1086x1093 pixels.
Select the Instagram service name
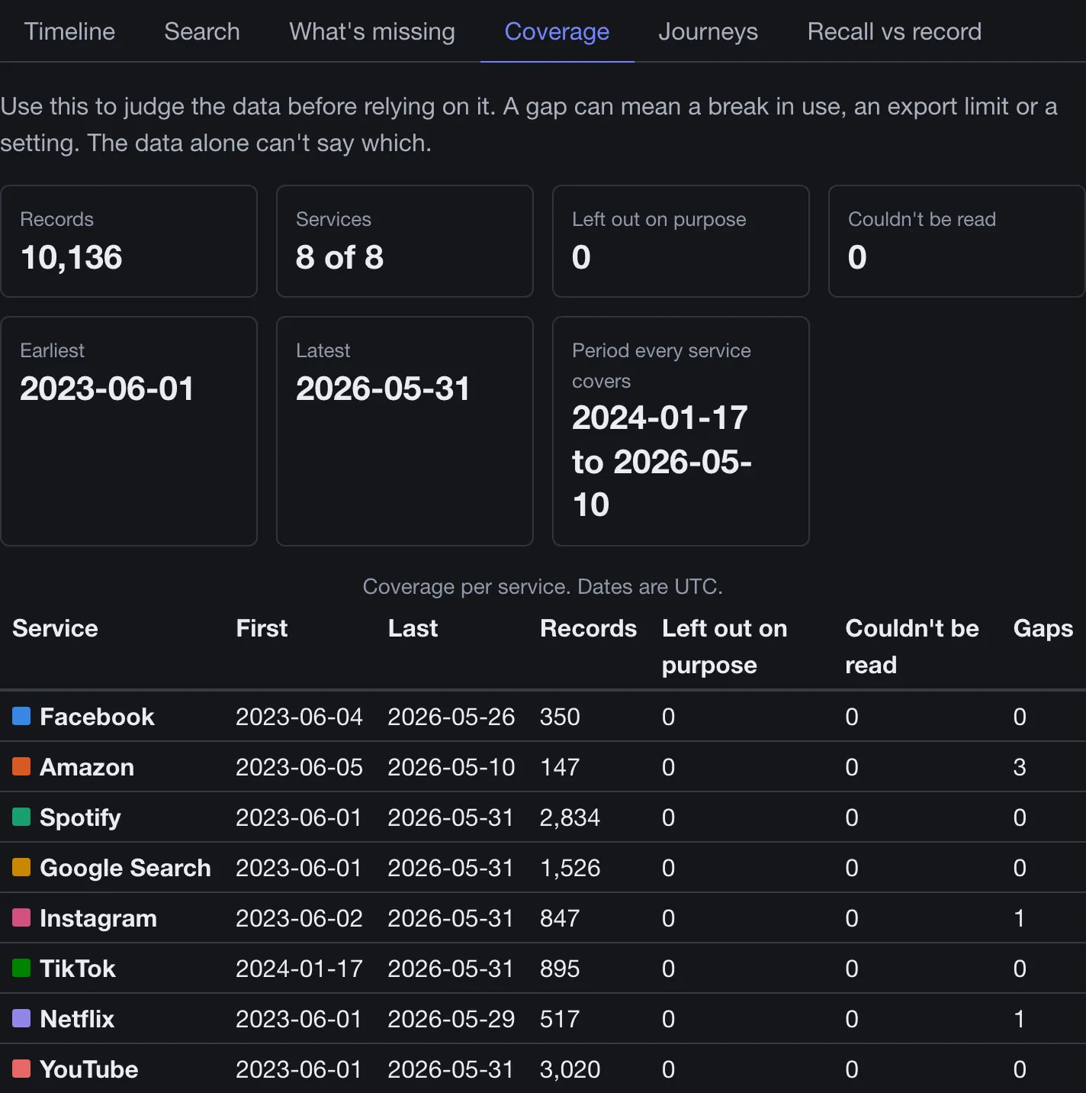click(98, 918)
